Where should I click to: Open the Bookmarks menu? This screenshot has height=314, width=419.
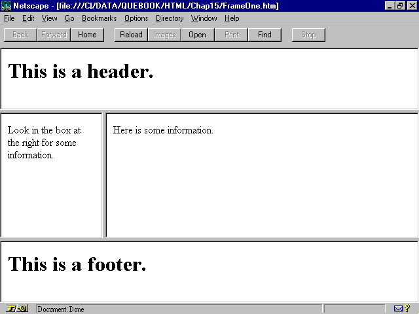click(99, 18)
